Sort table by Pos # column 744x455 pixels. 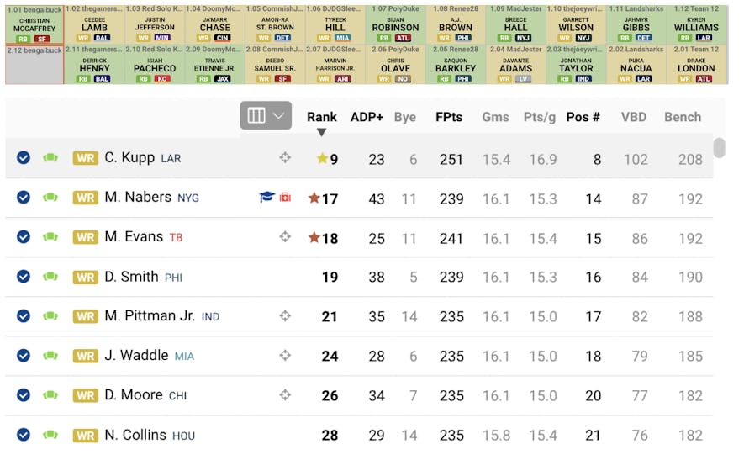coord(583,117)
